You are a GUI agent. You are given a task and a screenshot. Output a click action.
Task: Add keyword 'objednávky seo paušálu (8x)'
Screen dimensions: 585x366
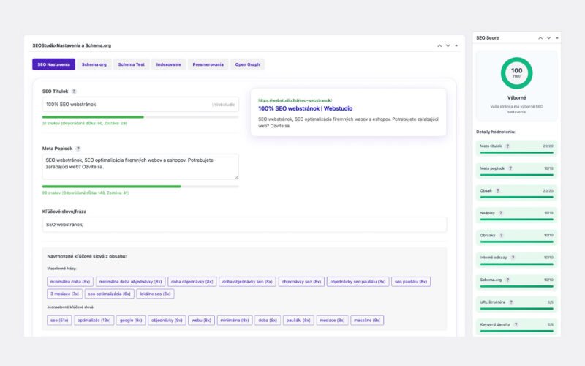(358, 282)
